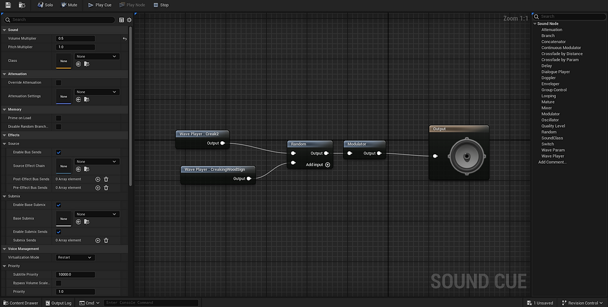The height and width of the screenshot is (307, 608).
Task: Remove all Submix Sends elements
Action: (106, 241)
